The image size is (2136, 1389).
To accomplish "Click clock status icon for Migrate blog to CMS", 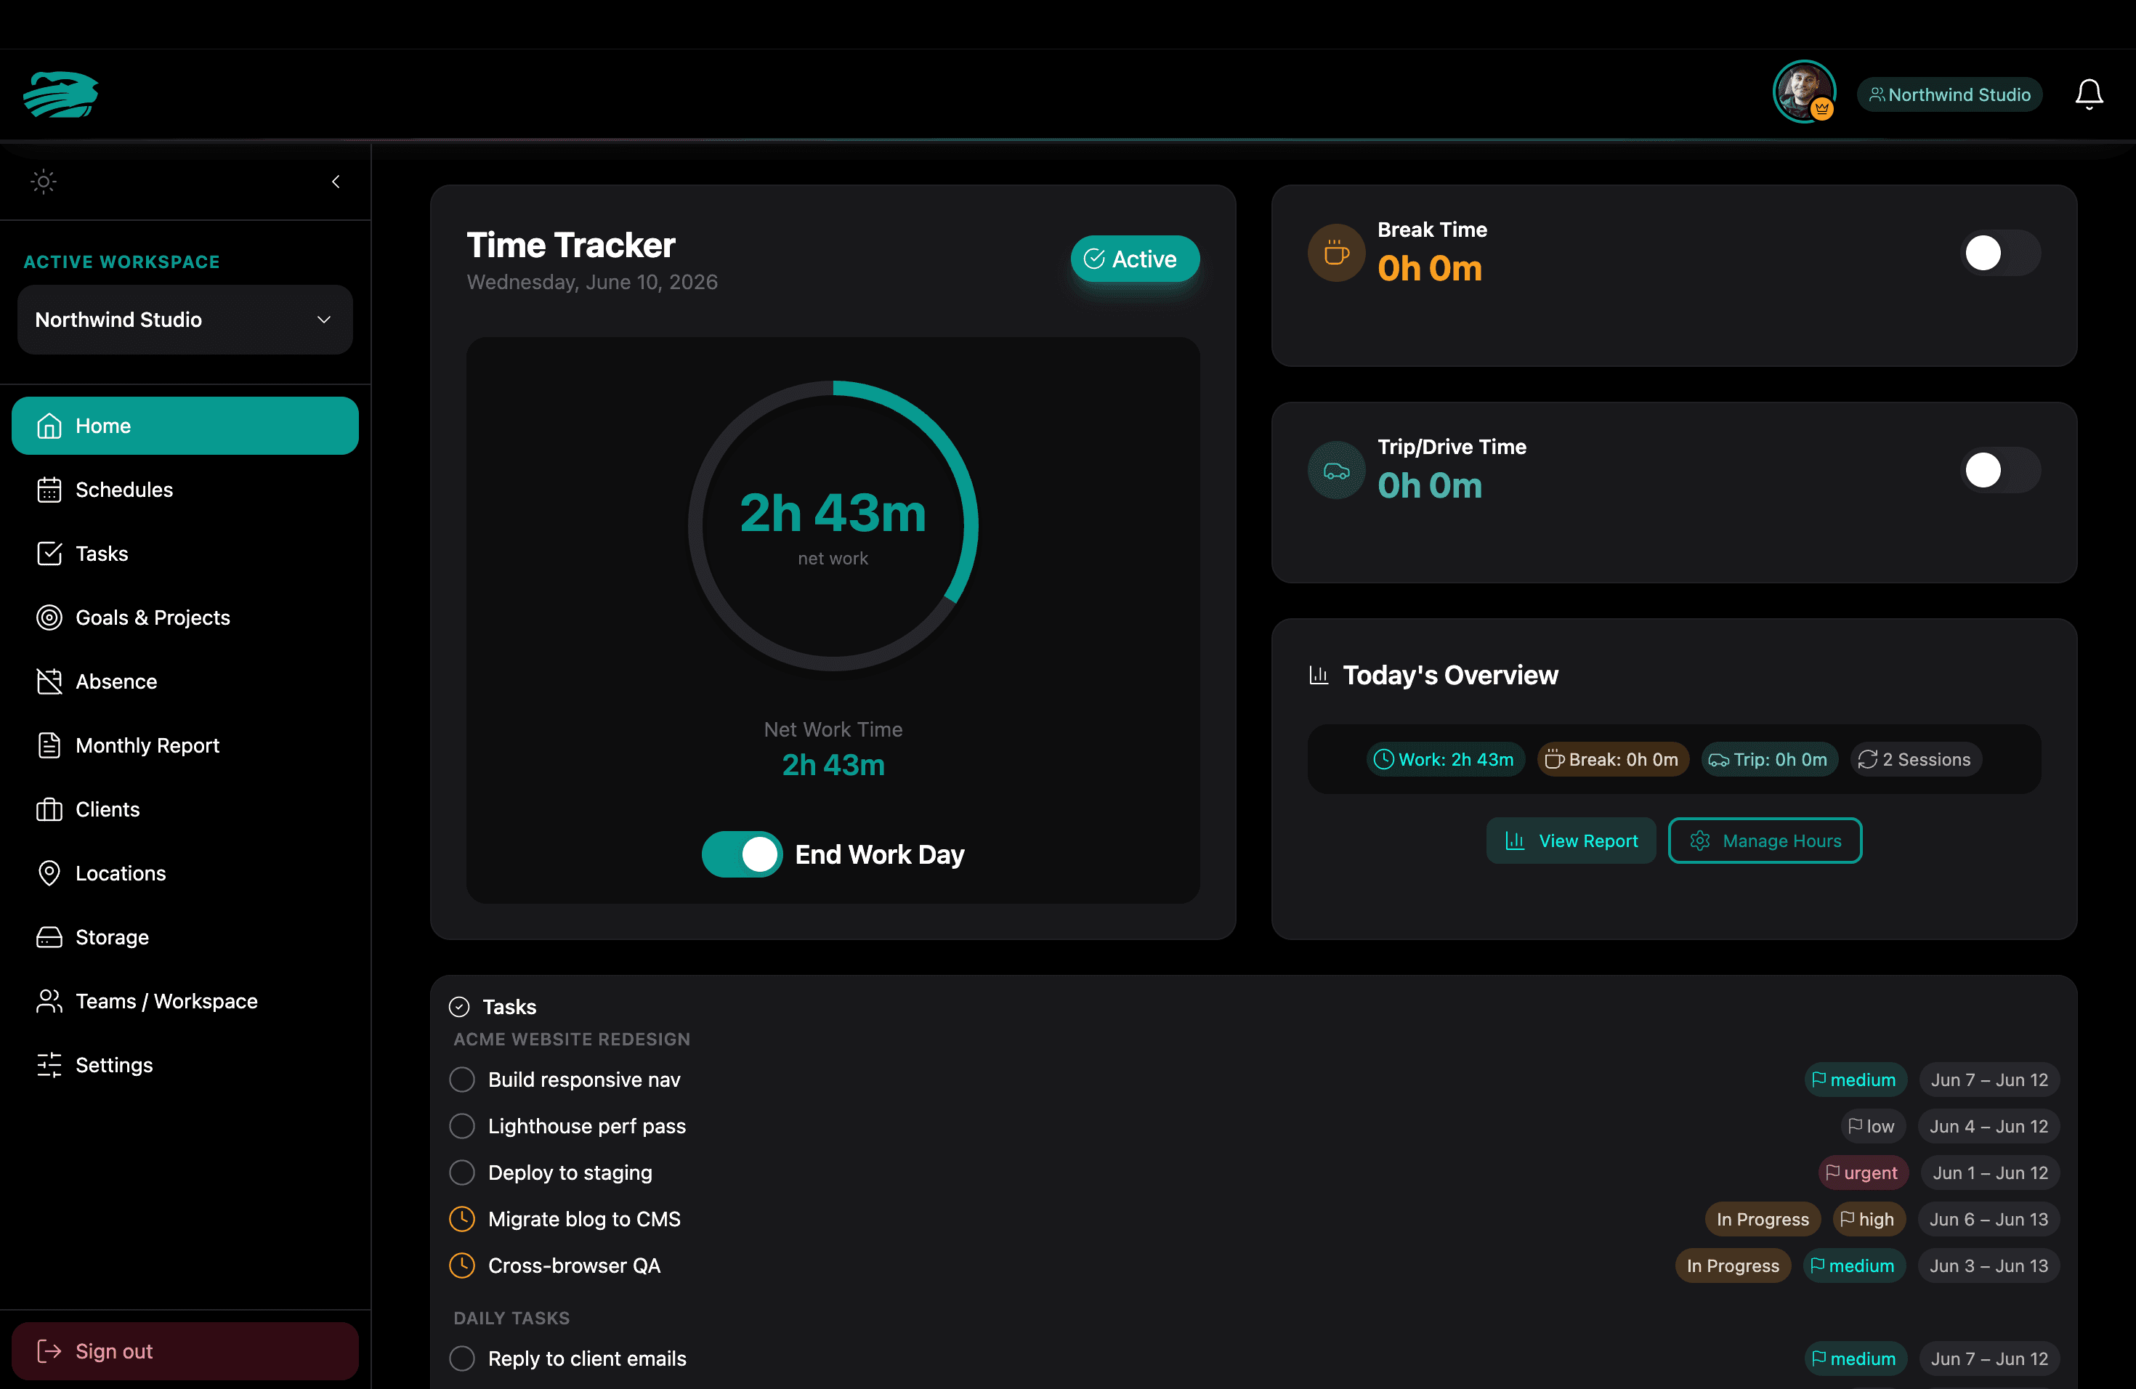I will [x=462, y=1218].
